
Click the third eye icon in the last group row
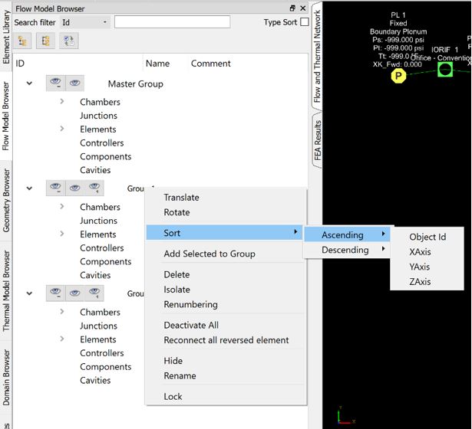click(94, 293)
